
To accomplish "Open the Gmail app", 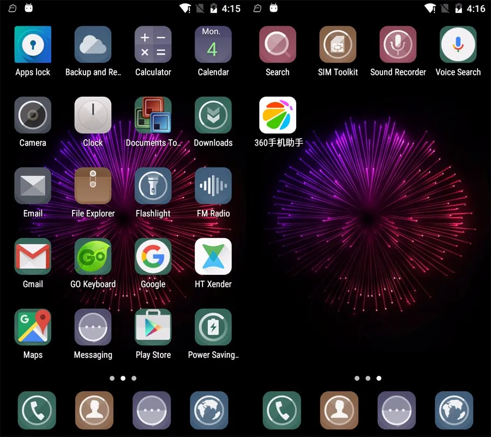I will point(33,257).
